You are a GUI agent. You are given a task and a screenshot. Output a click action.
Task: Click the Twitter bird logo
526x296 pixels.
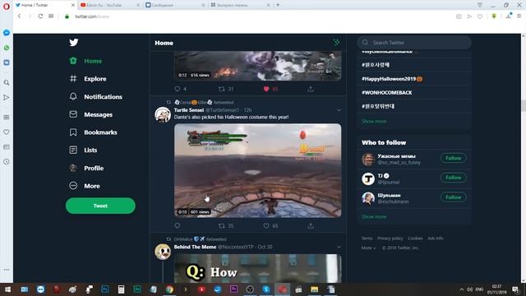point(74,42)
